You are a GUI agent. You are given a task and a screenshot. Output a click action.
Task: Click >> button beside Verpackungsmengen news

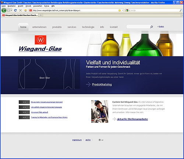[x=24, y=102]
